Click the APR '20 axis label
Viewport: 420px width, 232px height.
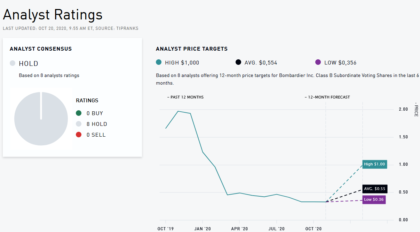[x=239, y=229]
